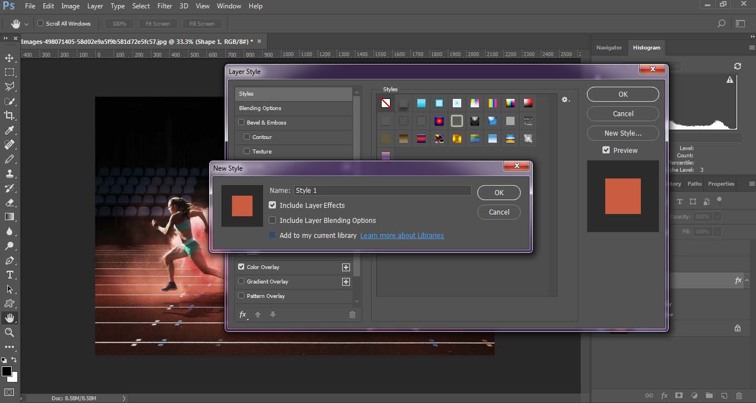Click the histogram refresh icon
Screen dimensions: 756x403
pos(738,66)
